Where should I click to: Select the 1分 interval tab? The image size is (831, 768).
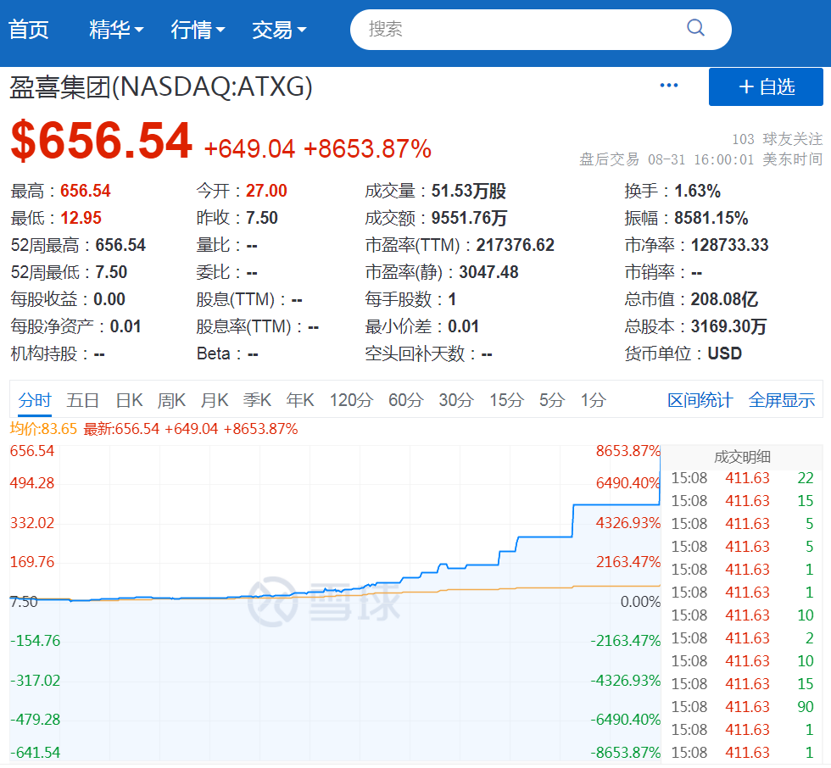[594, 400]
